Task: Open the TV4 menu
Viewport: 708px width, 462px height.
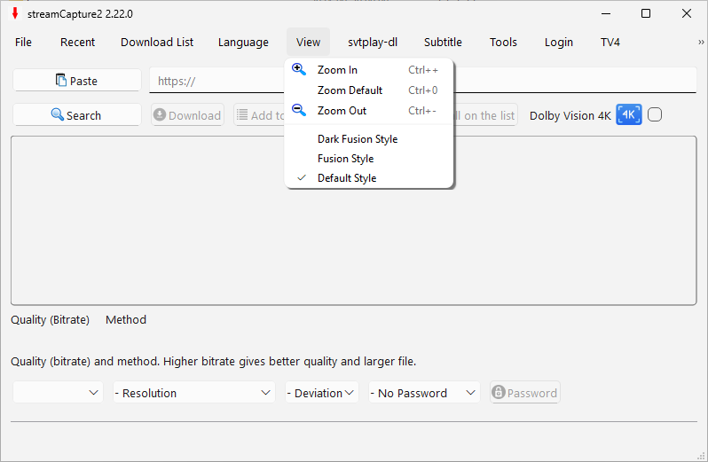Action: (x=610, y=42)
